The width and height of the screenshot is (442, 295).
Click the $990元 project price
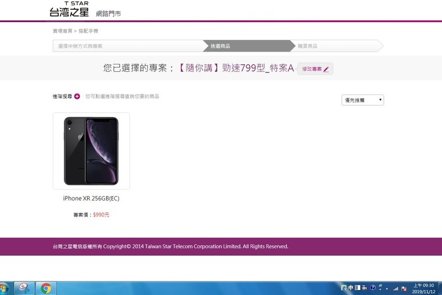click(x=101, y=215)
